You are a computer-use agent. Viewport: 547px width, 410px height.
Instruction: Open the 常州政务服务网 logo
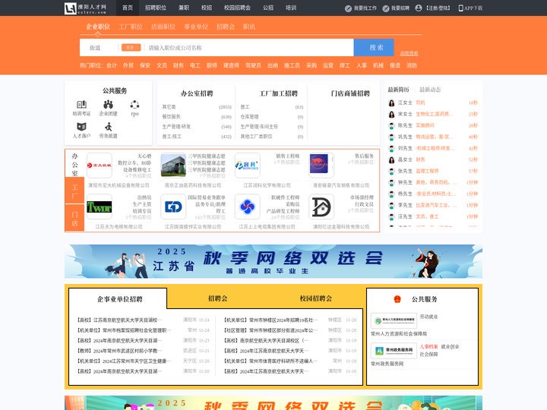click(x=394, y=350)
